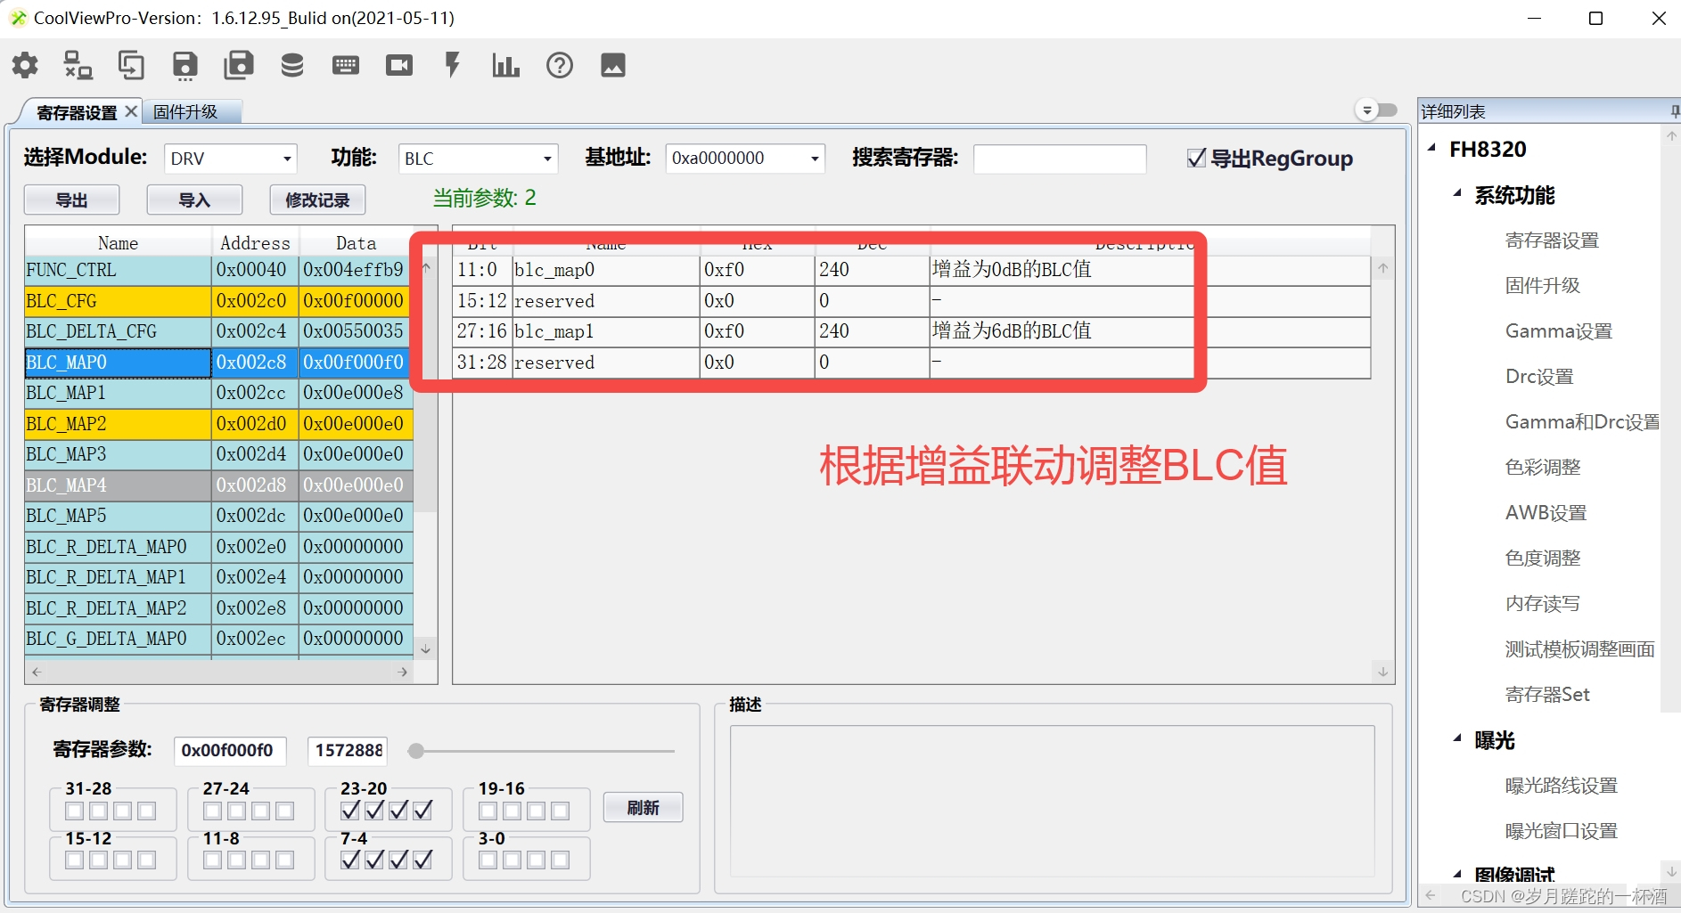The width and height of the screenshot is (1681, 913).
Task: Open 测试模板调整画面 in the detail list
Action: (x=1580, y=649)
